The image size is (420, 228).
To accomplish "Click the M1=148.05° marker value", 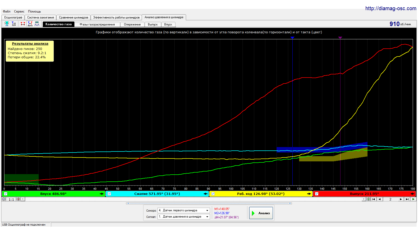I will pyautogui.click(x=222, y=209).
